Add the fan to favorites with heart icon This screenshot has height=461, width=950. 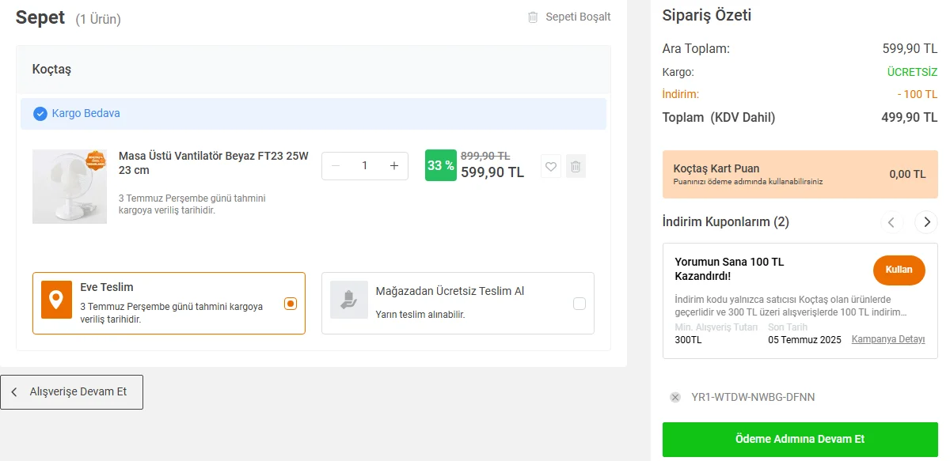(x=551, y=166)
